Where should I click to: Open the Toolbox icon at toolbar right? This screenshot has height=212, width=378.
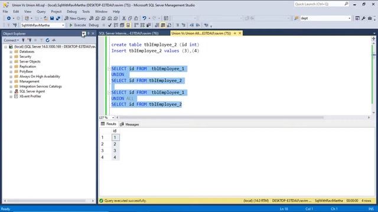370,18
